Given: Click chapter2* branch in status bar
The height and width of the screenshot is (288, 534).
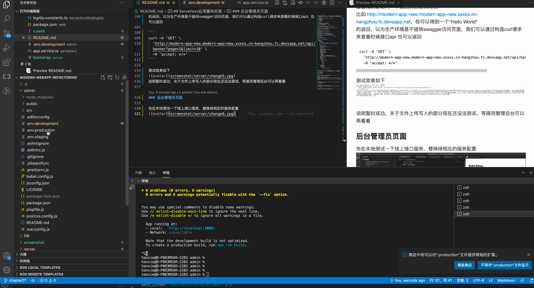Looking at the screenshot, I should click(15, 280).
